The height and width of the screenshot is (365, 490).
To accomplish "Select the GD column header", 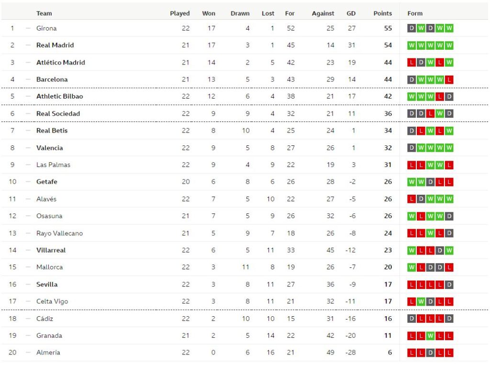I will [x=351, y=13].
